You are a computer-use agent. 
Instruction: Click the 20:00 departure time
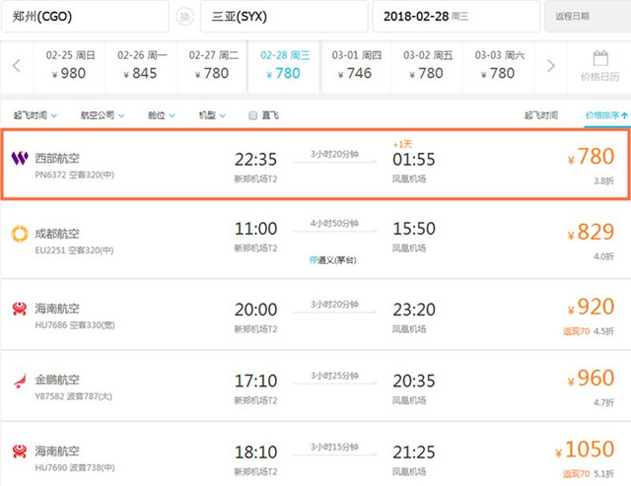256,310
